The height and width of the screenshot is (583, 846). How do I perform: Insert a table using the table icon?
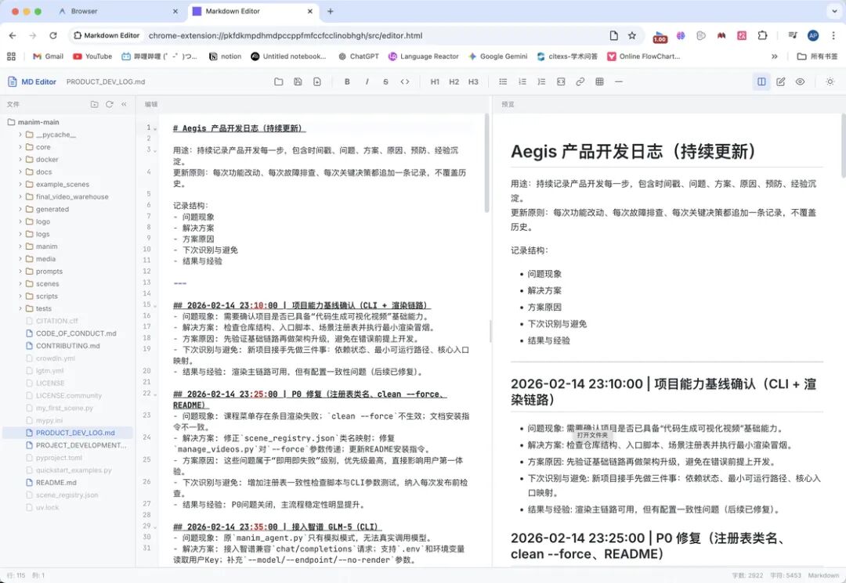coord(599,81)
